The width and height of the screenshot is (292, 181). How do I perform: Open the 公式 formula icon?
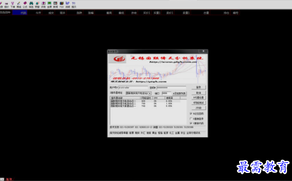coord(25,4)
